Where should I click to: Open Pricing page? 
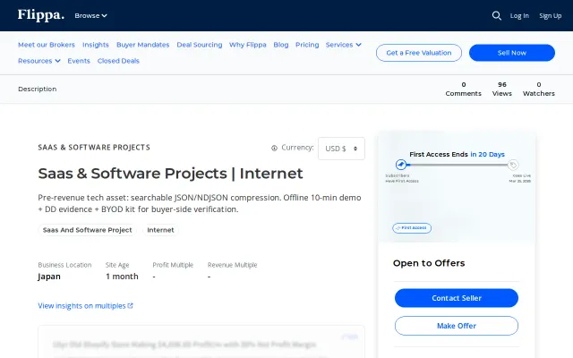pos(307,45)
